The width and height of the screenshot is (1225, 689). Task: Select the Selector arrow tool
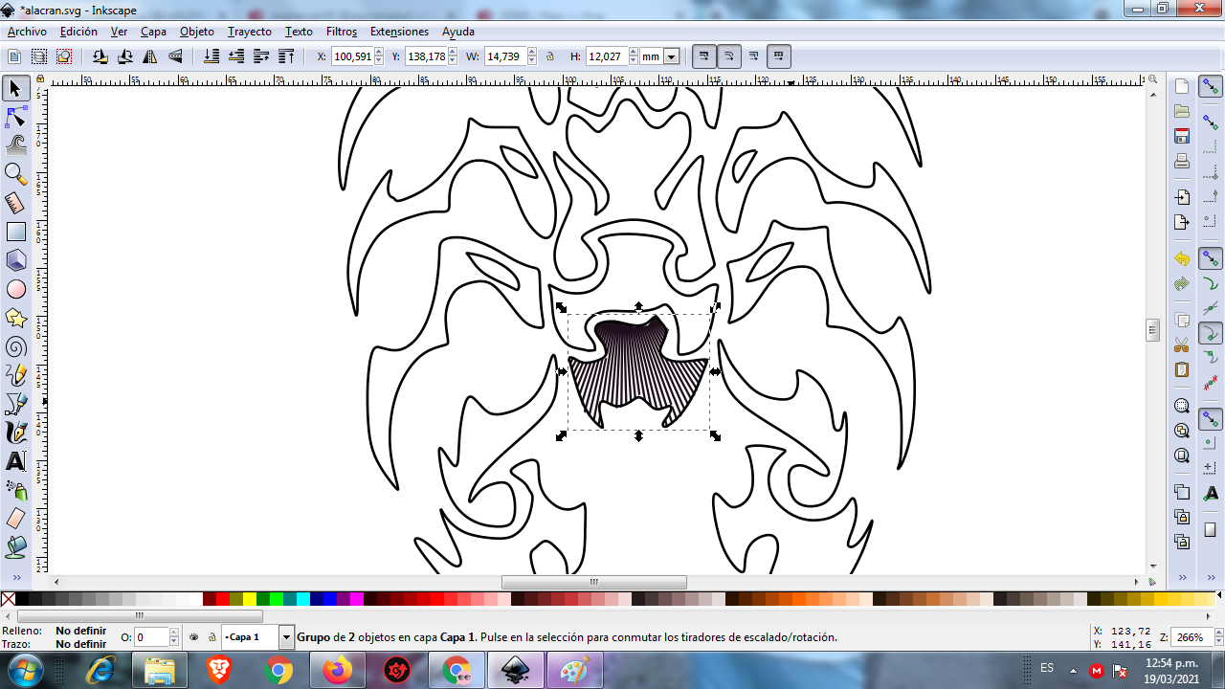pos(15,89)
